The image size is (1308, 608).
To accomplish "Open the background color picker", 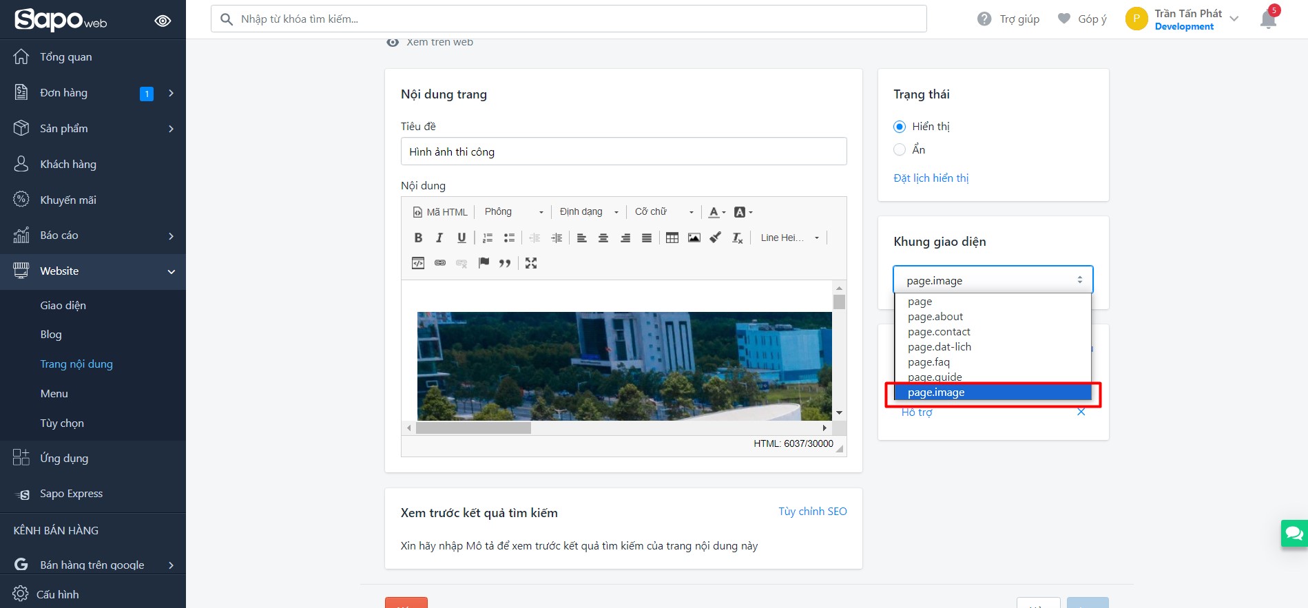I will click(x=743, y=212).
